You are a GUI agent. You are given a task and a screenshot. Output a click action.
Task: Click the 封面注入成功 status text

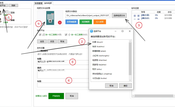tap(41, 96)
